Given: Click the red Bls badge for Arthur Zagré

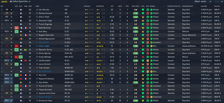Looking at the screenshot, I should click(x=17, y=46).
